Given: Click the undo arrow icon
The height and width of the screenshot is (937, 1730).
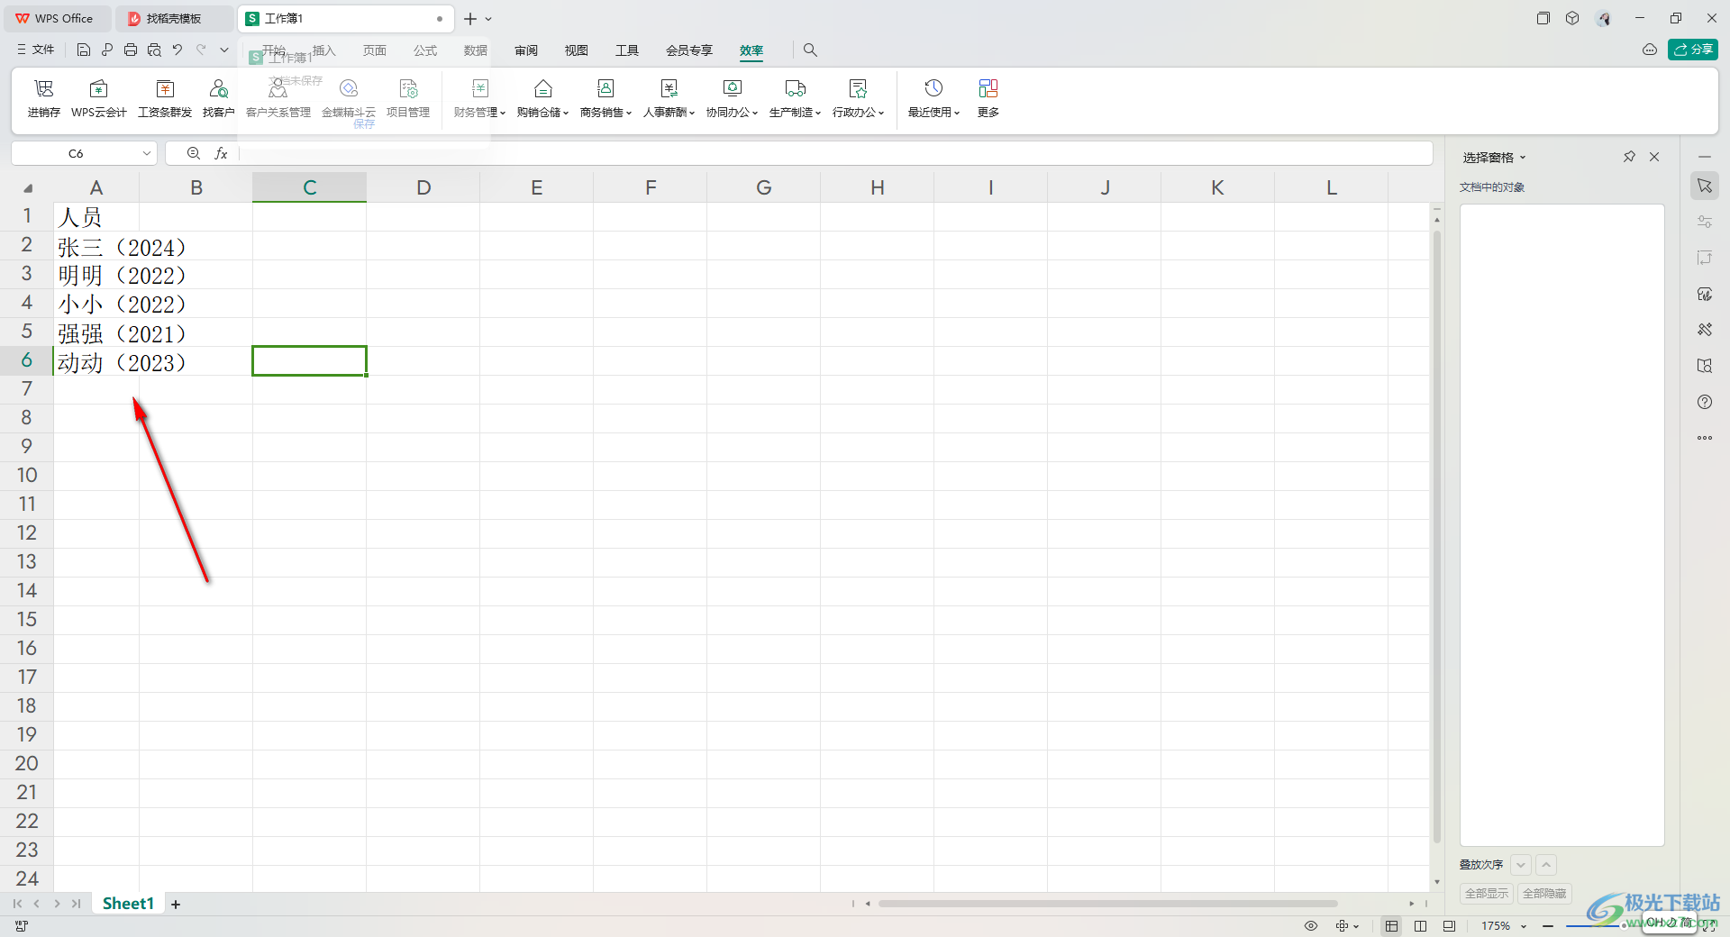Looking at the screenshot, I should (178, 50).
